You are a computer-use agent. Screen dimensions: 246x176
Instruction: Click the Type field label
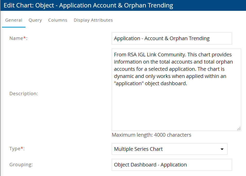click(15, 149)
